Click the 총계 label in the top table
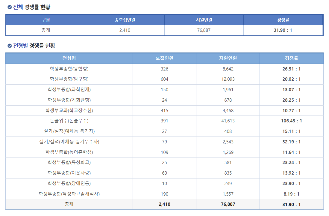 tap(46, 30)
